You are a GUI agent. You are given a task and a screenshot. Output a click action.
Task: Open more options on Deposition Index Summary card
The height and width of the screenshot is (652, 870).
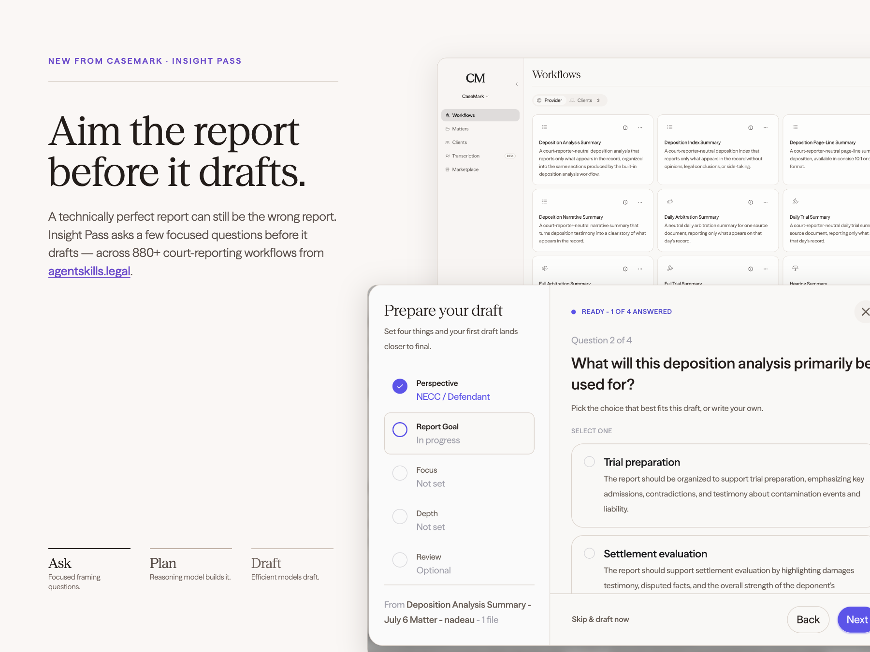pyautogui.click(x=766, y=128)
